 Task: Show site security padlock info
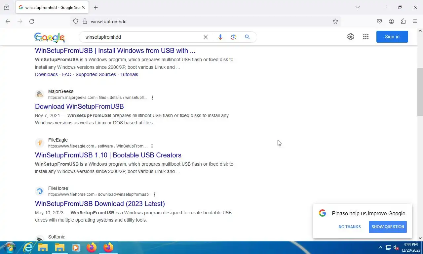(85, 21)
